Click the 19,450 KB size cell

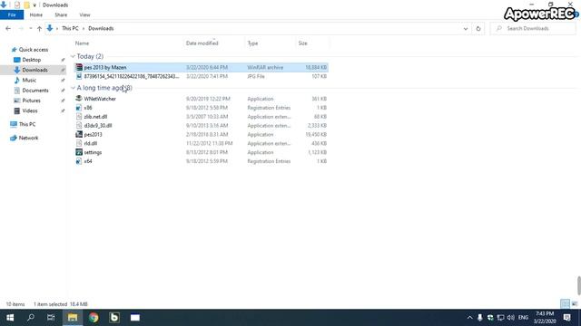click(316, 134)
